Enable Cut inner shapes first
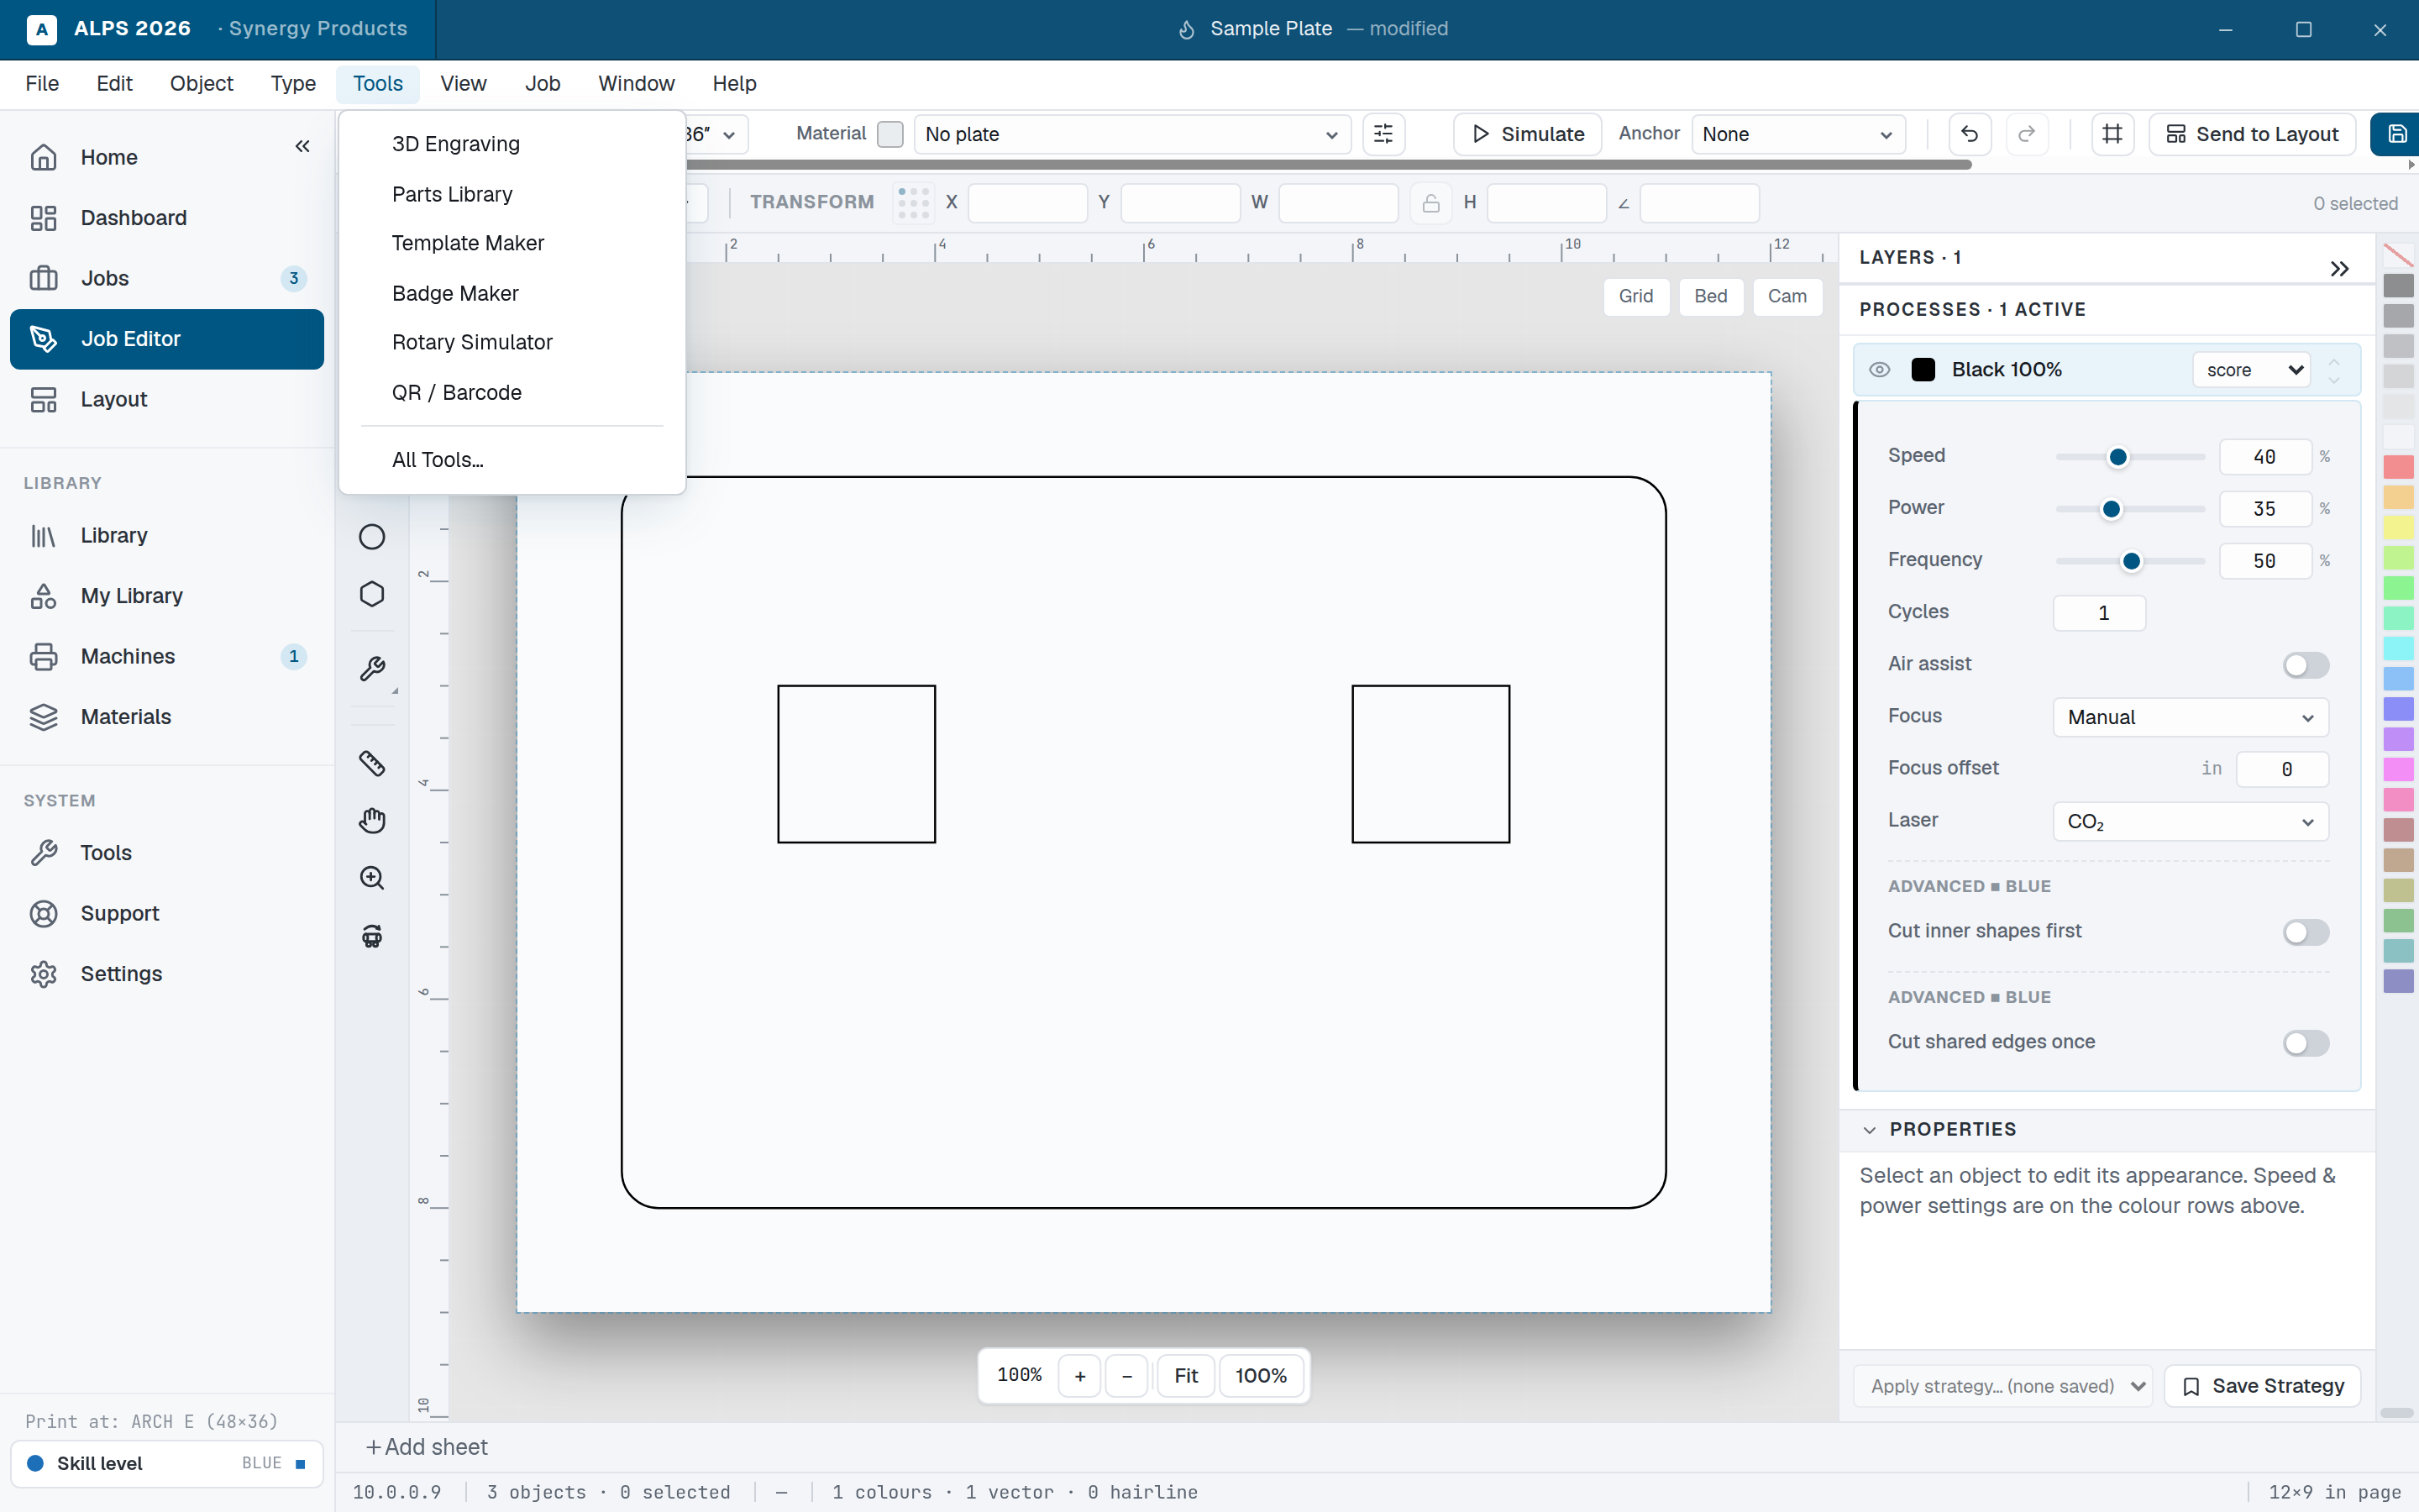The width and height of the screenshot is (2419, 1512). [2306, 932]
